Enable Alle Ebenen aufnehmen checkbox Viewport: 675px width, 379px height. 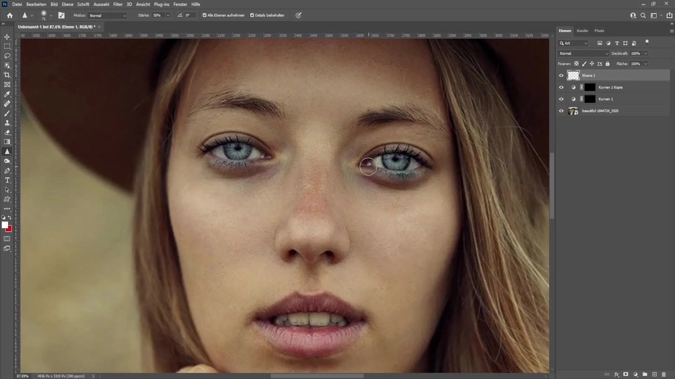204,15
